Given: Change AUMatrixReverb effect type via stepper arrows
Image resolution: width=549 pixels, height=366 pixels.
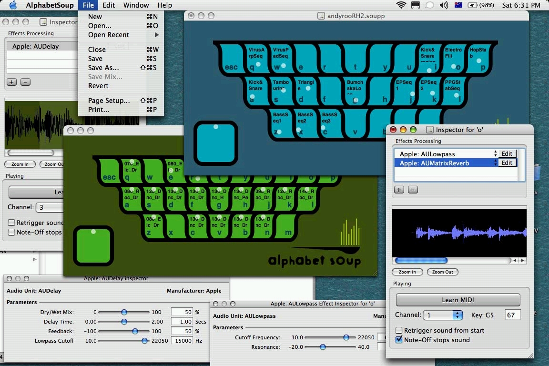Looking at the screenshot, I should pos(496,163).
